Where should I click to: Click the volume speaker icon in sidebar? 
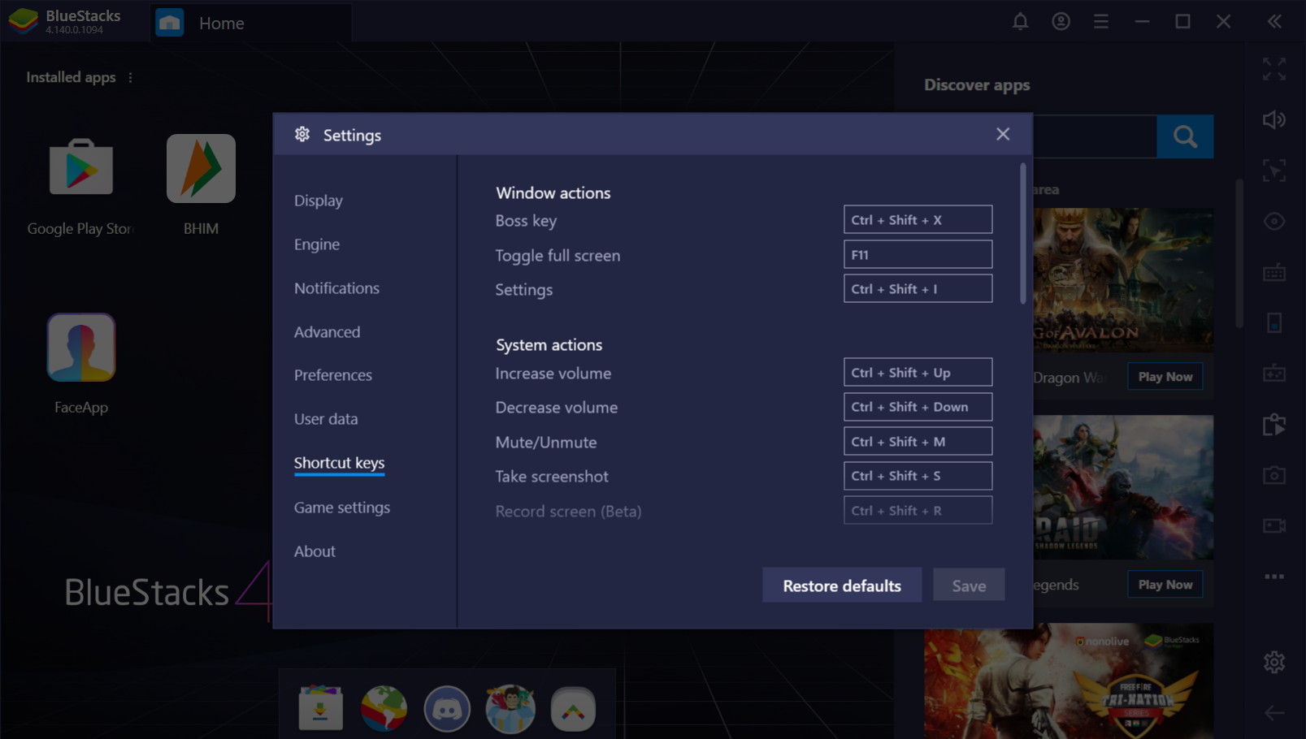(x=1274, y=120)
